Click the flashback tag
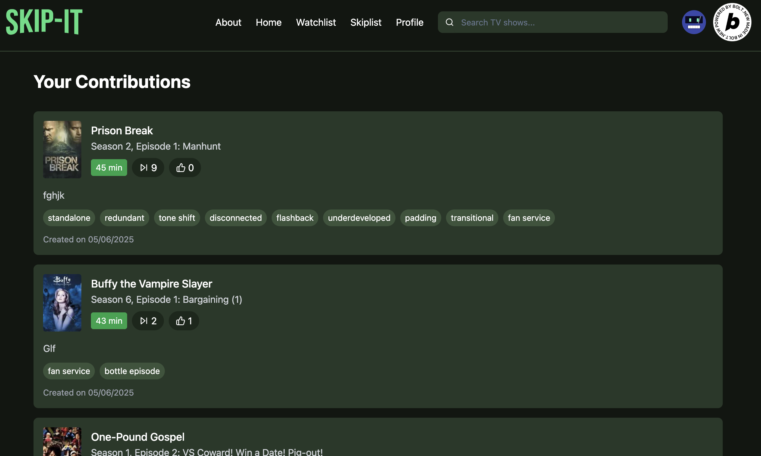Image resolution: width=761 pixels, height=456 pixels. tap(295, 218)
